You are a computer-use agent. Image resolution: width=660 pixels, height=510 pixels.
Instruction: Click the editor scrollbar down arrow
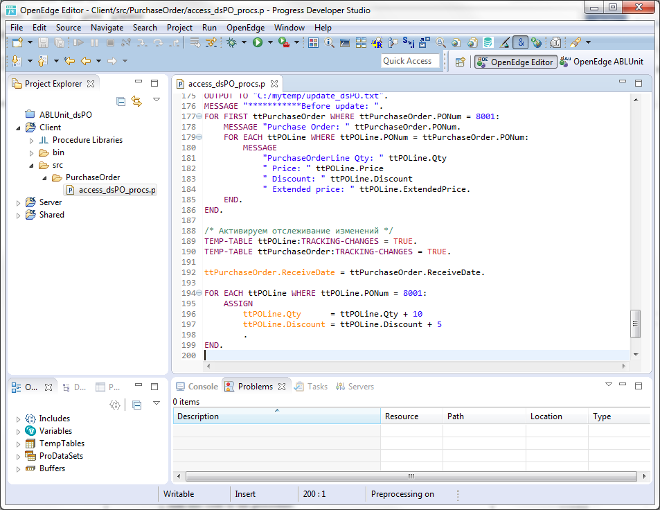[x=636, y=355]
